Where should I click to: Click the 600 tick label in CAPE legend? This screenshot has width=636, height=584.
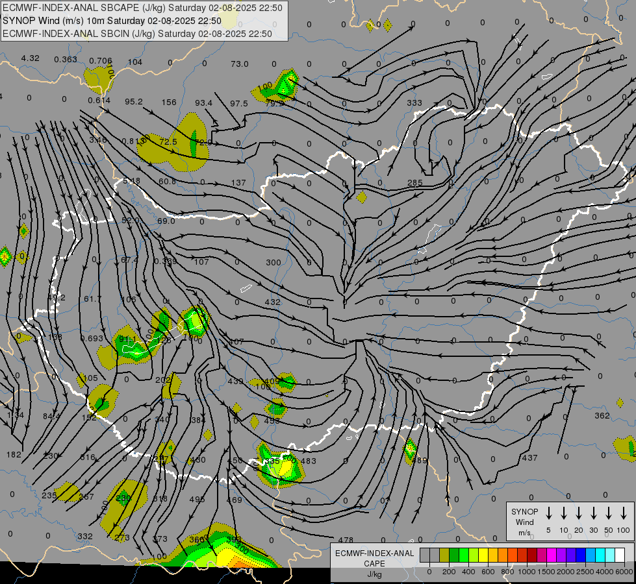pos(488,572)
